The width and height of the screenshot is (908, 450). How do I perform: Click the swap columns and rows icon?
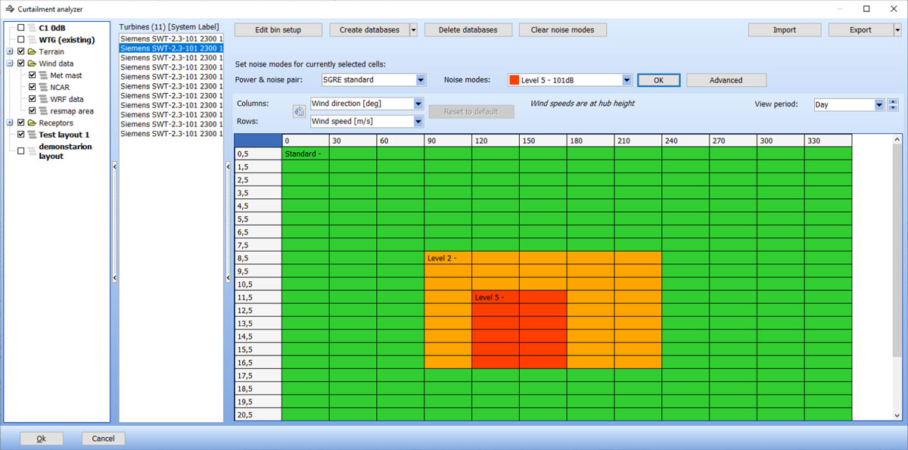(299, 112)
